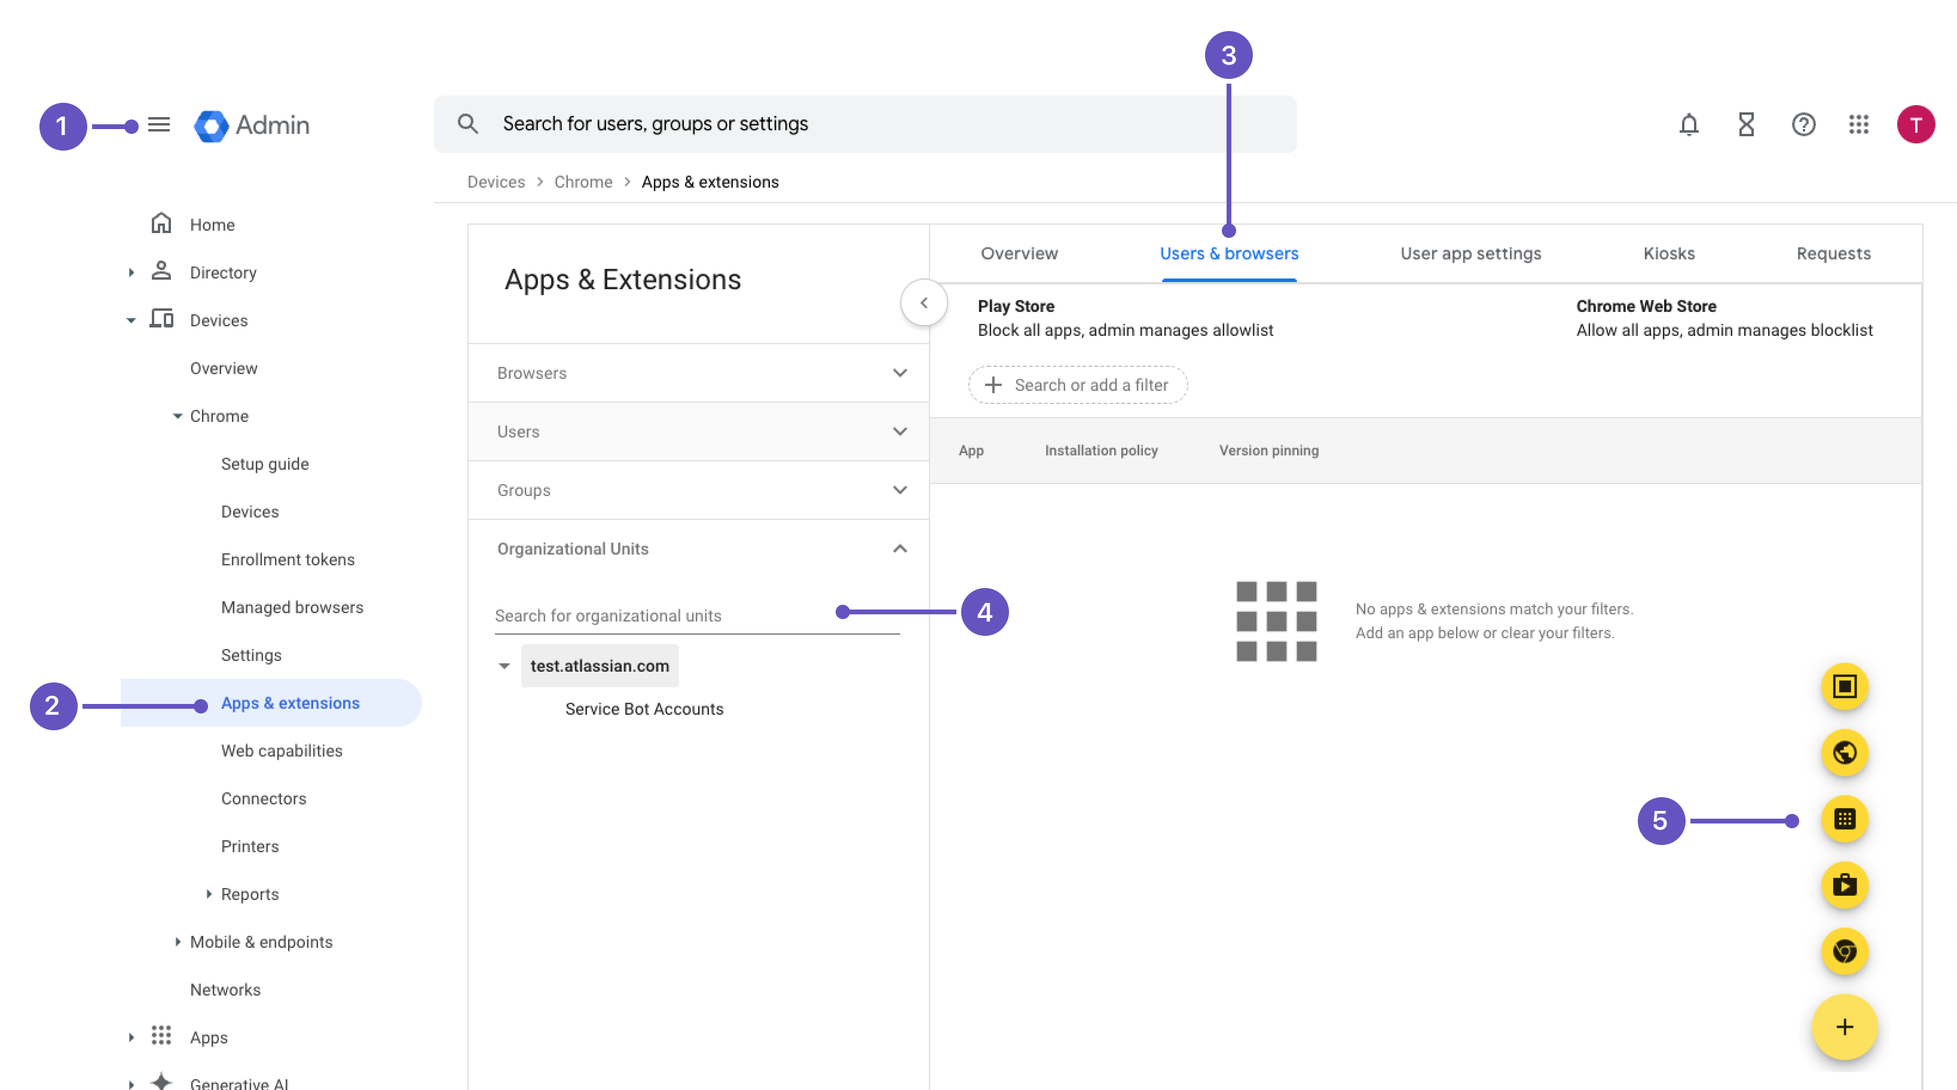Click the Generative AI sparkle icon

pos(161,1081)
